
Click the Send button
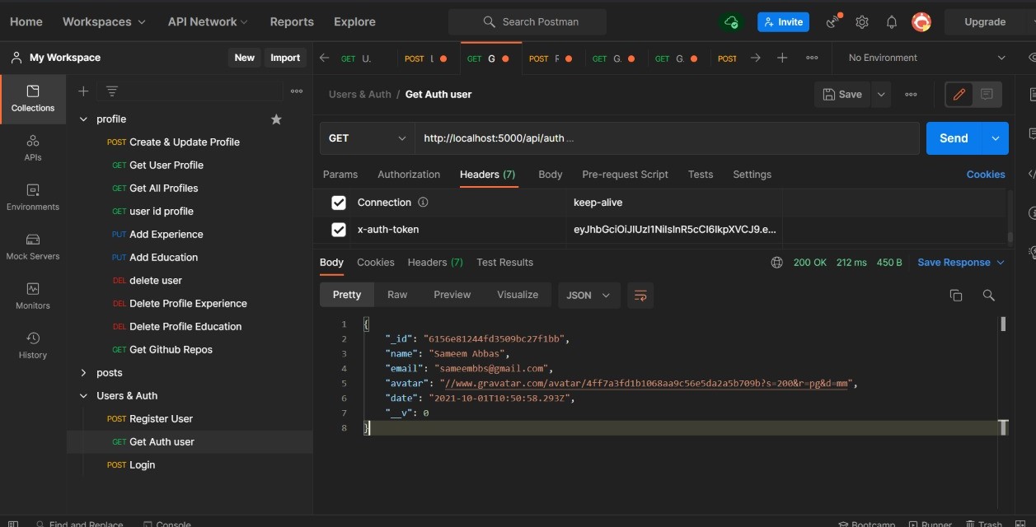pos(954,138)
